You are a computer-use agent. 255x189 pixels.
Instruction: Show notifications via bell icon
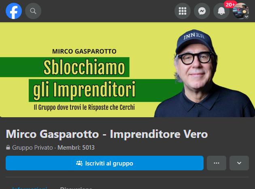[x=221, y=11]
